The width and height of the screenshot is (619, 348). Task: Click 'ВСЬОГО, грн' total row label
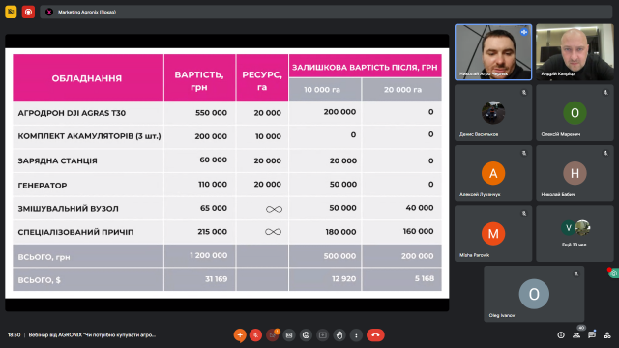tap(44, 257)
